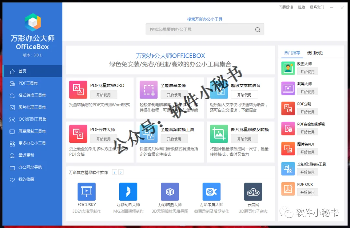The height and width of the screenshot is (228, 350).
Task: Open the 全能屏幕录像 icon
Action: pyautogui.click(x=148, y=90)
